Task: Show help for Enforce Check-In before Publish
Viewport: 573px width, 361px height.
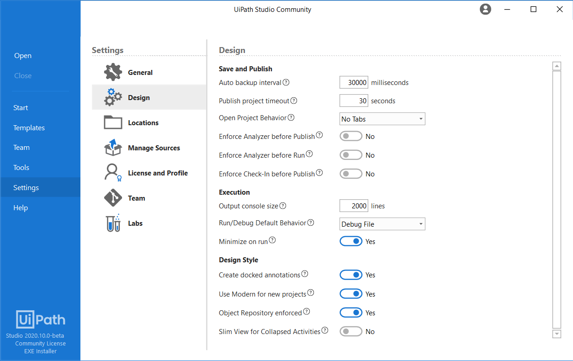Action: point(319,173)
